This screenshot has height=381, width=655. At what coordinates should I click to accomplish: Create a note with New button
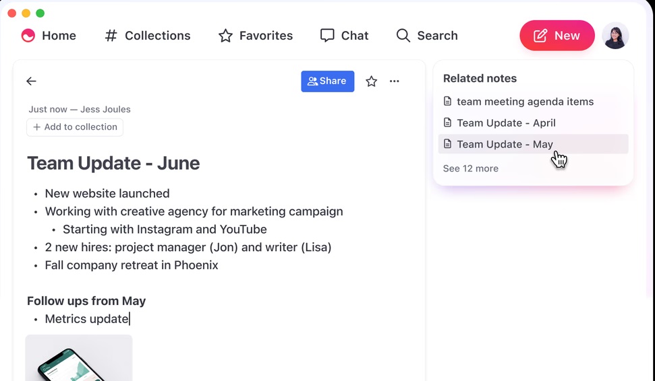557,36
